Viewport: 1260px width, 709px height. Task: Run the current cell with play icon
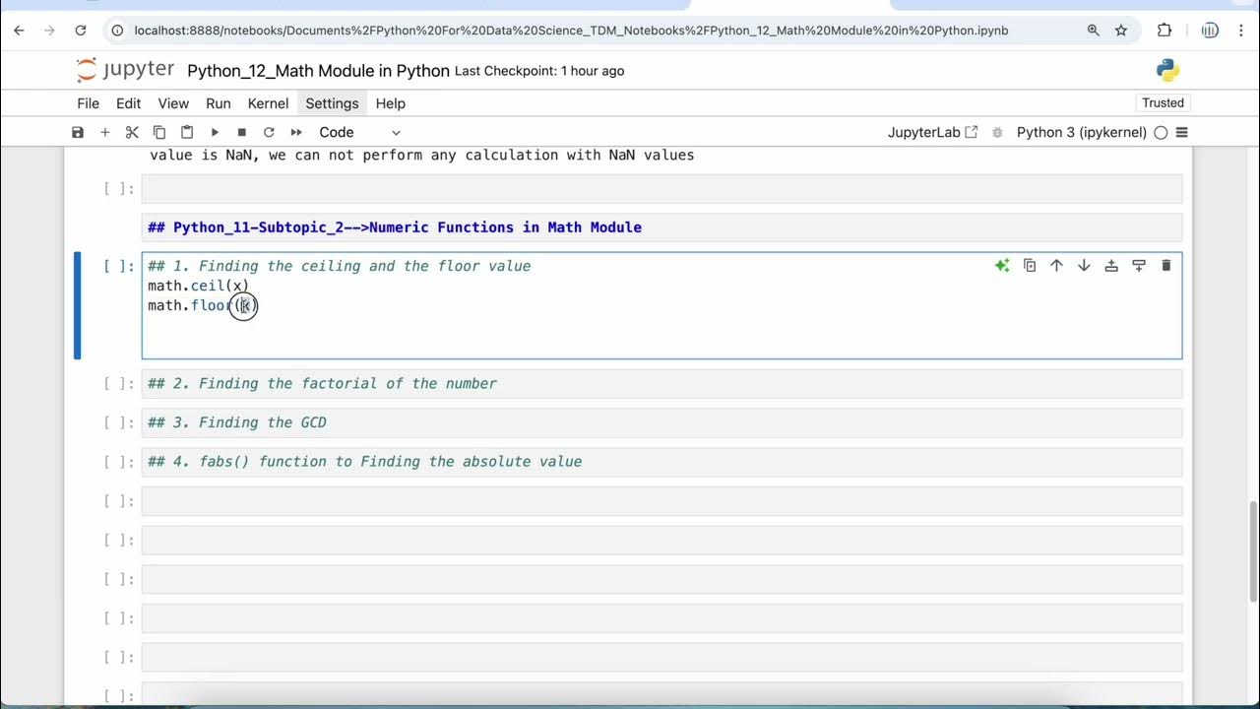coord(215,132)
